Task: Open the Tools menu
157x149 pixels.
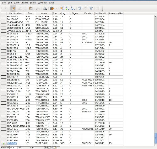Action: tap(33, 3)
